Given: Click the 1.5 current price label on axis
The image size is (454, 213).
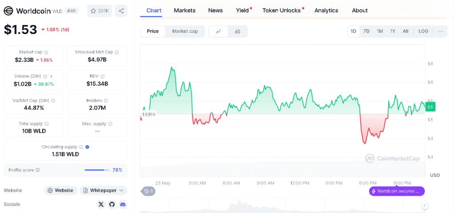Looking at the screenshot, I should click(430, 107).
